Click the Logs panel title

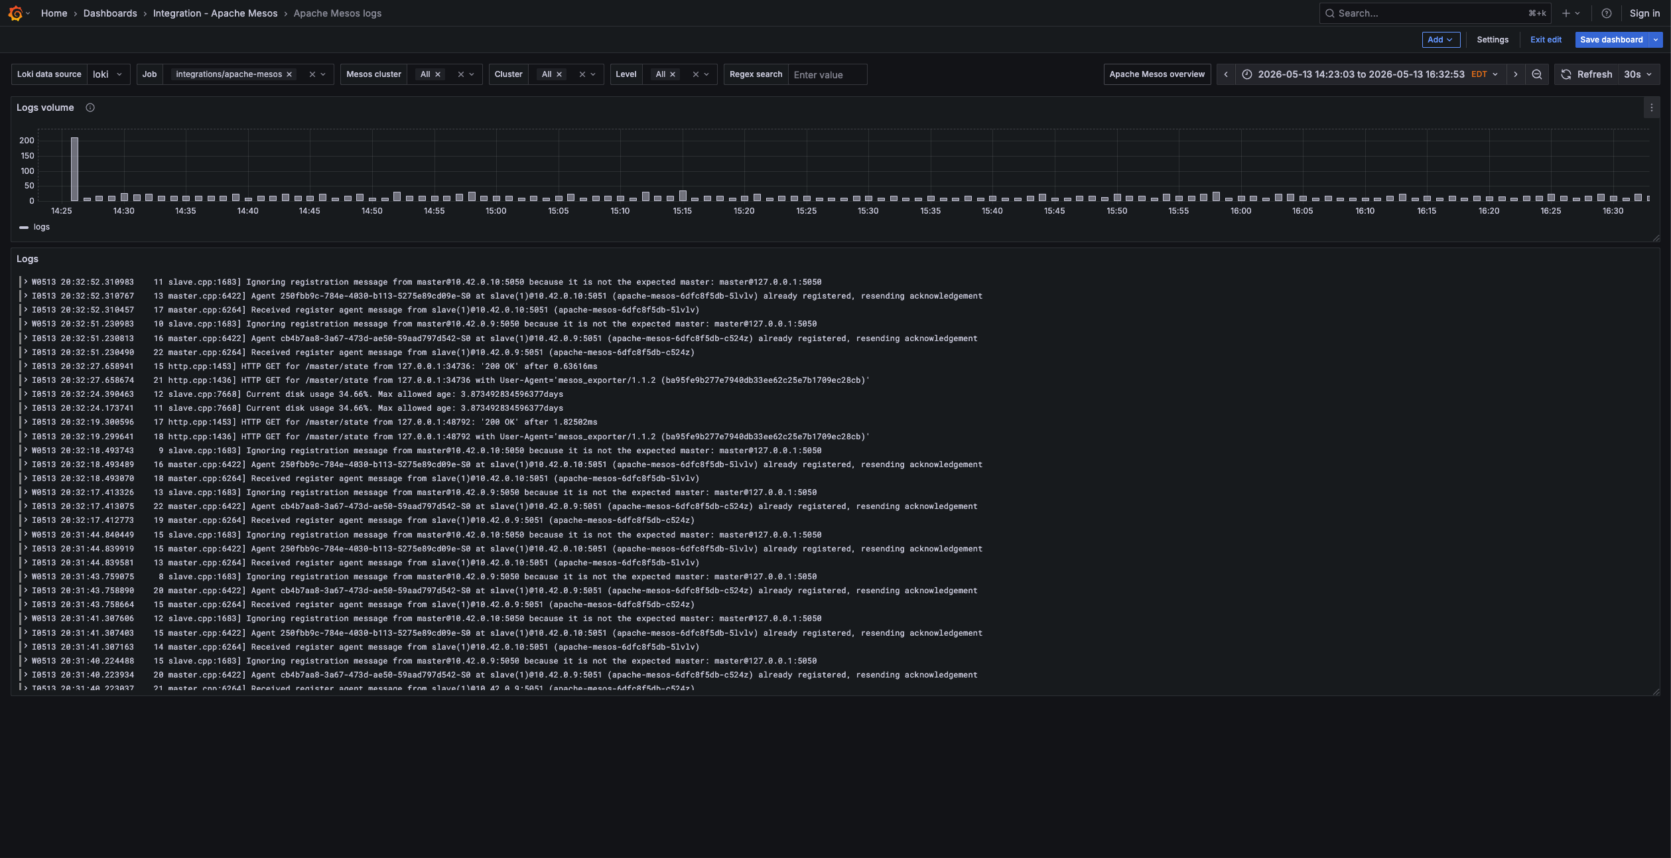pos(27,259)
